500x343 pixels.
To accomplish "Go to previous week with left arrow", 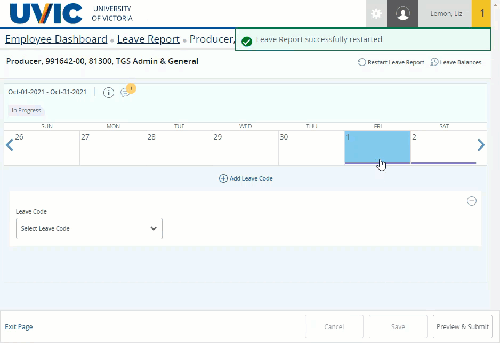I will point(9,145).
